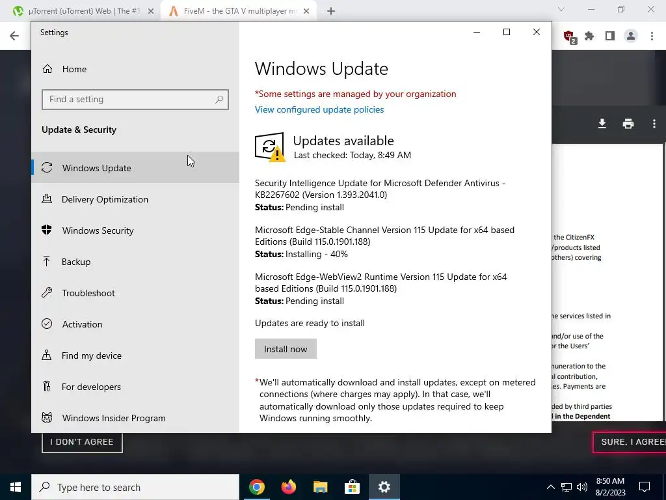Click the Find a setting search box

[x=135, y=100]
